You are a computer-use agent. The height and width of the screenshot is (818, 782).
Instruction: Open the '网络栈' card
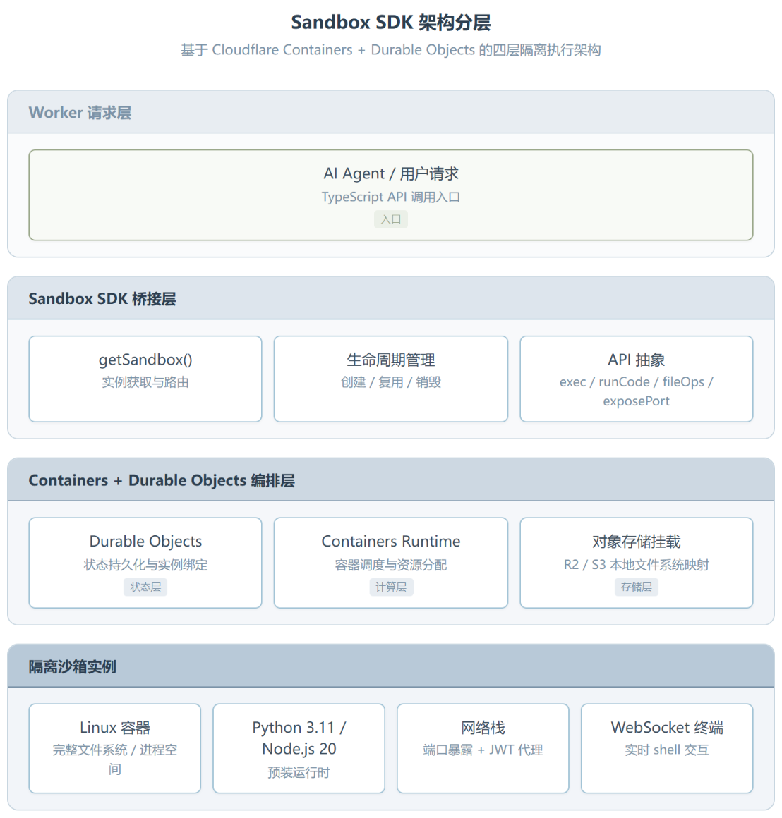(x=483, y=749)
